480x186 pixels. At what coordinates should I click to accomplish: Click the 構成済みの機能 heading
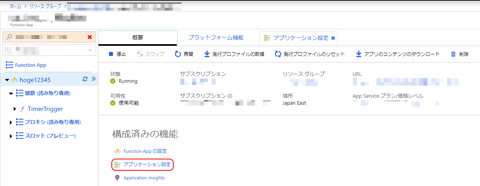[x=145, y=134]
